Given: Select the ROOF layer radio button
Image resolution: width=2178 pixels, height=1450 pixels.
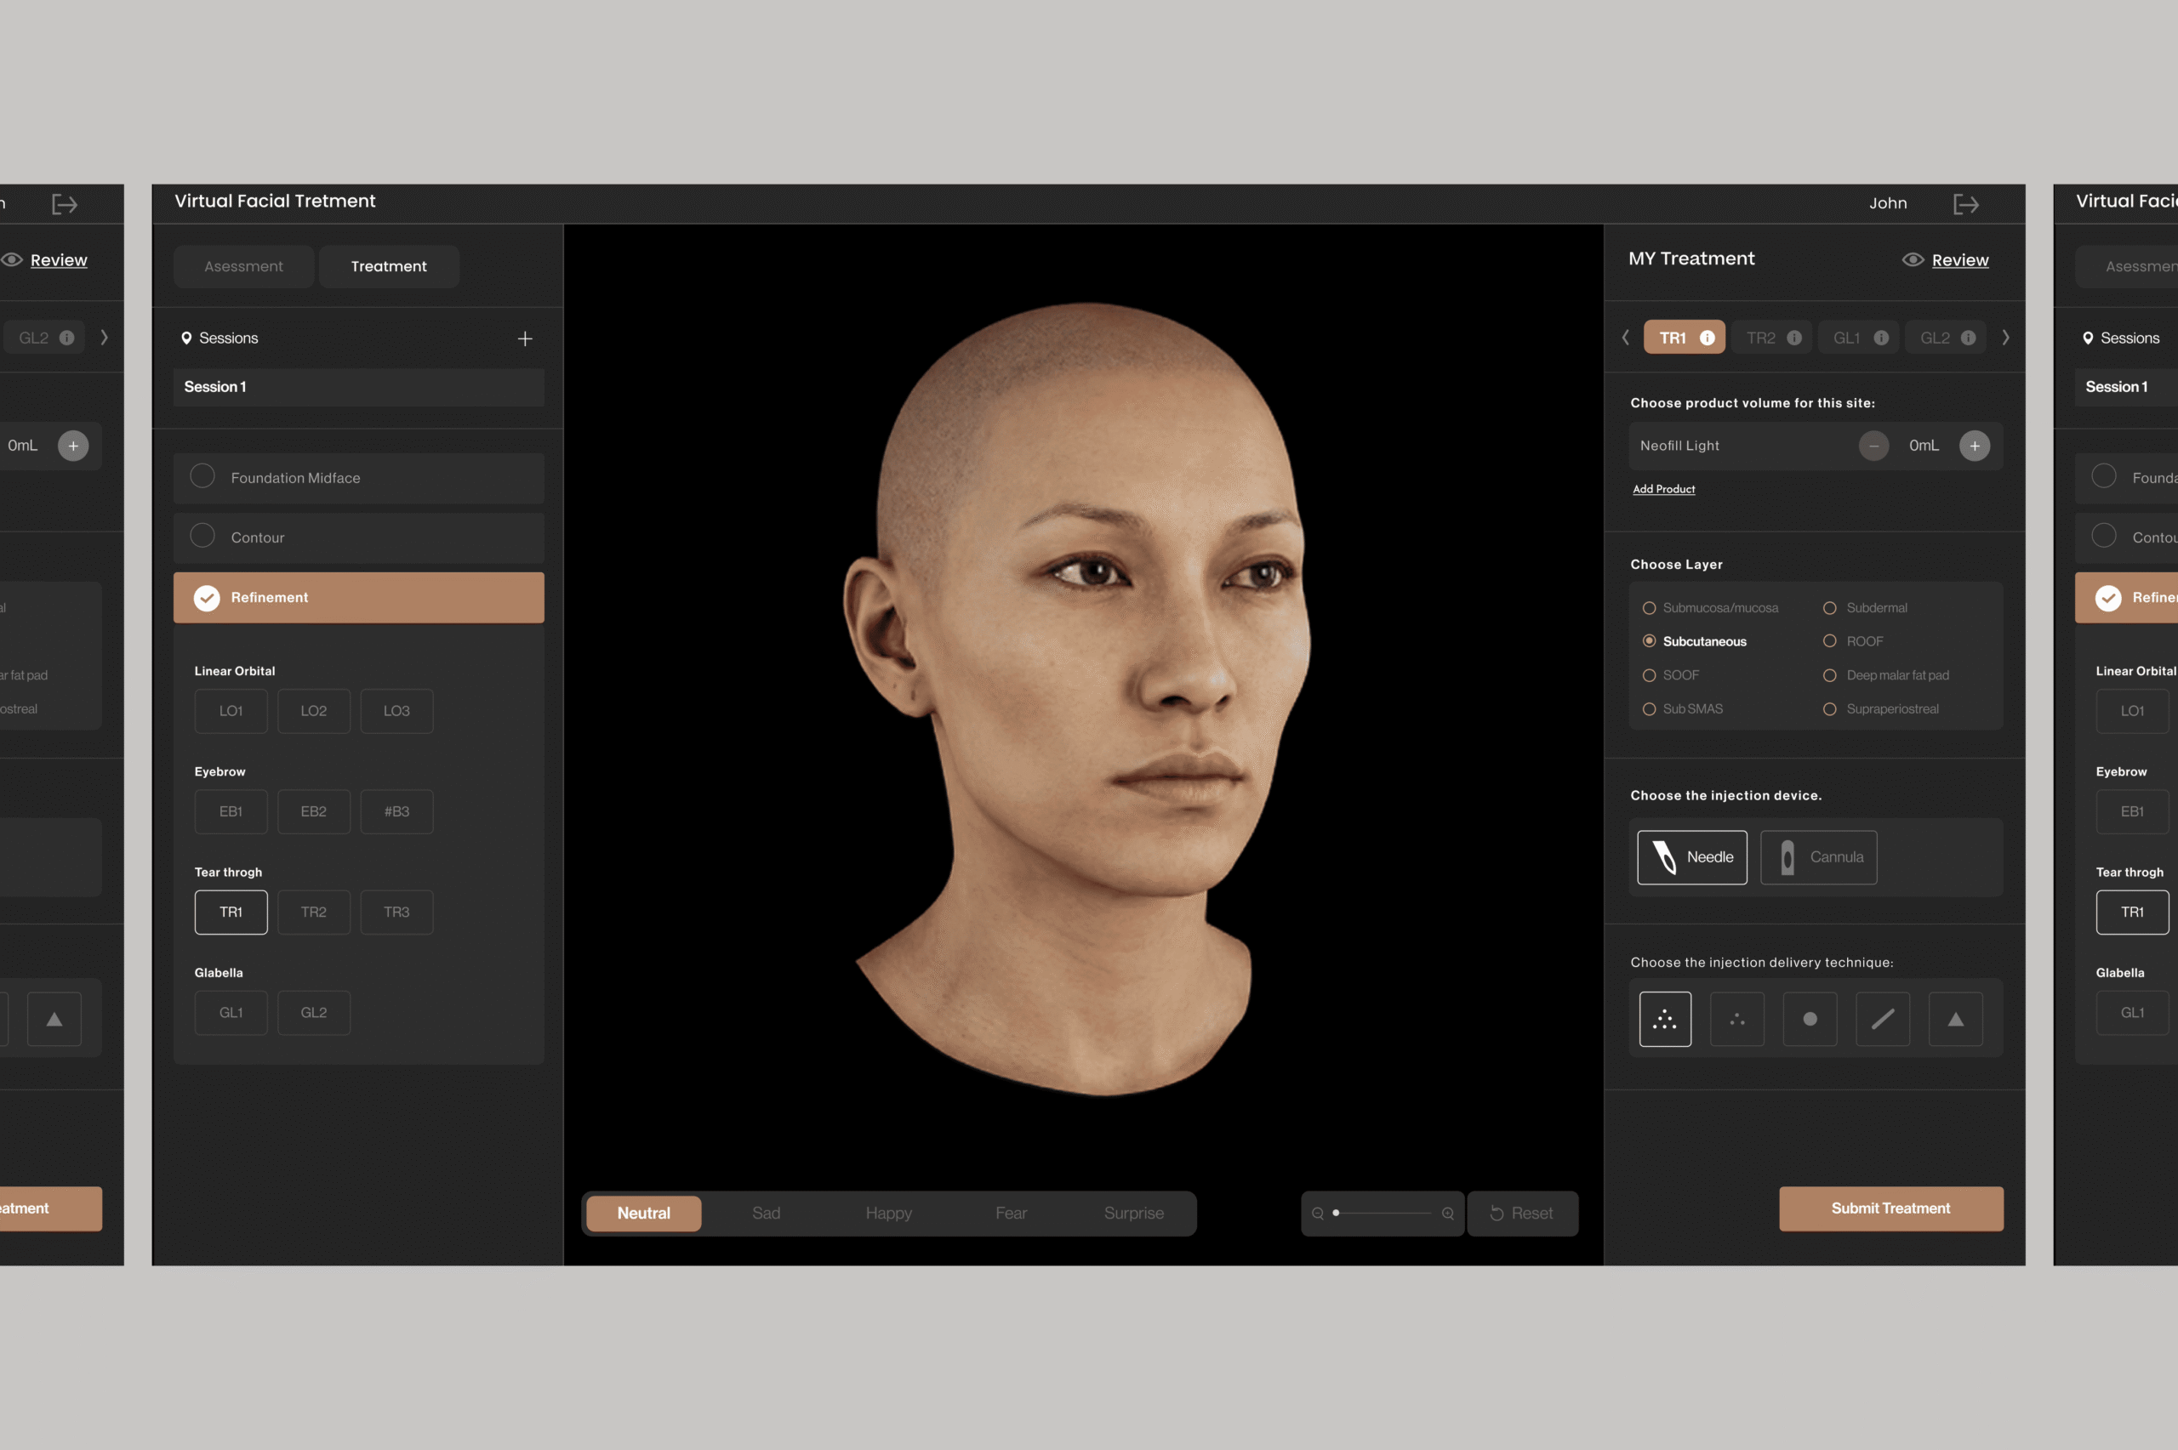Looking at the screenshot, I should coord(1829,641).
